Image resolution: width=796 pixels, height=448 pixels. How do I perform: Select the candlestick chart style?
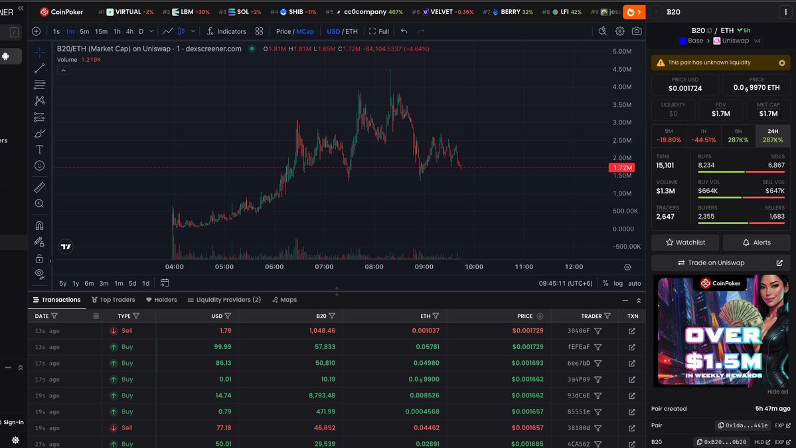click(x=181, y=31)
